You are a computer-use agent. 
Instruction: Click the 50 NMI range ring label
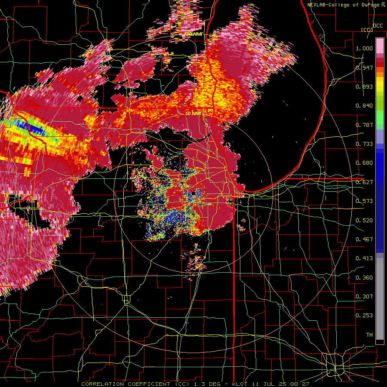tap(193, 114)
